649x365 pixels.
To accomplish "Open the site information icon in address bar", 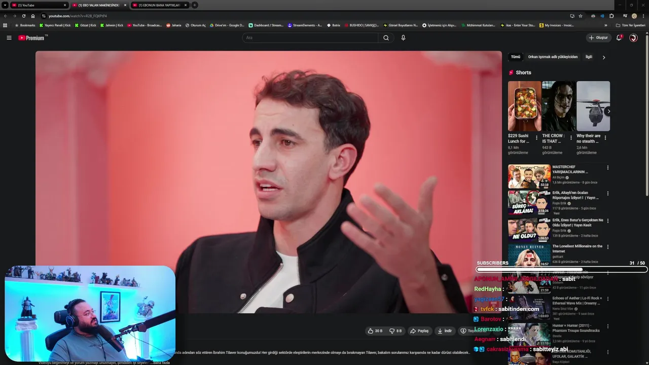I will click(x=44, y=16).
